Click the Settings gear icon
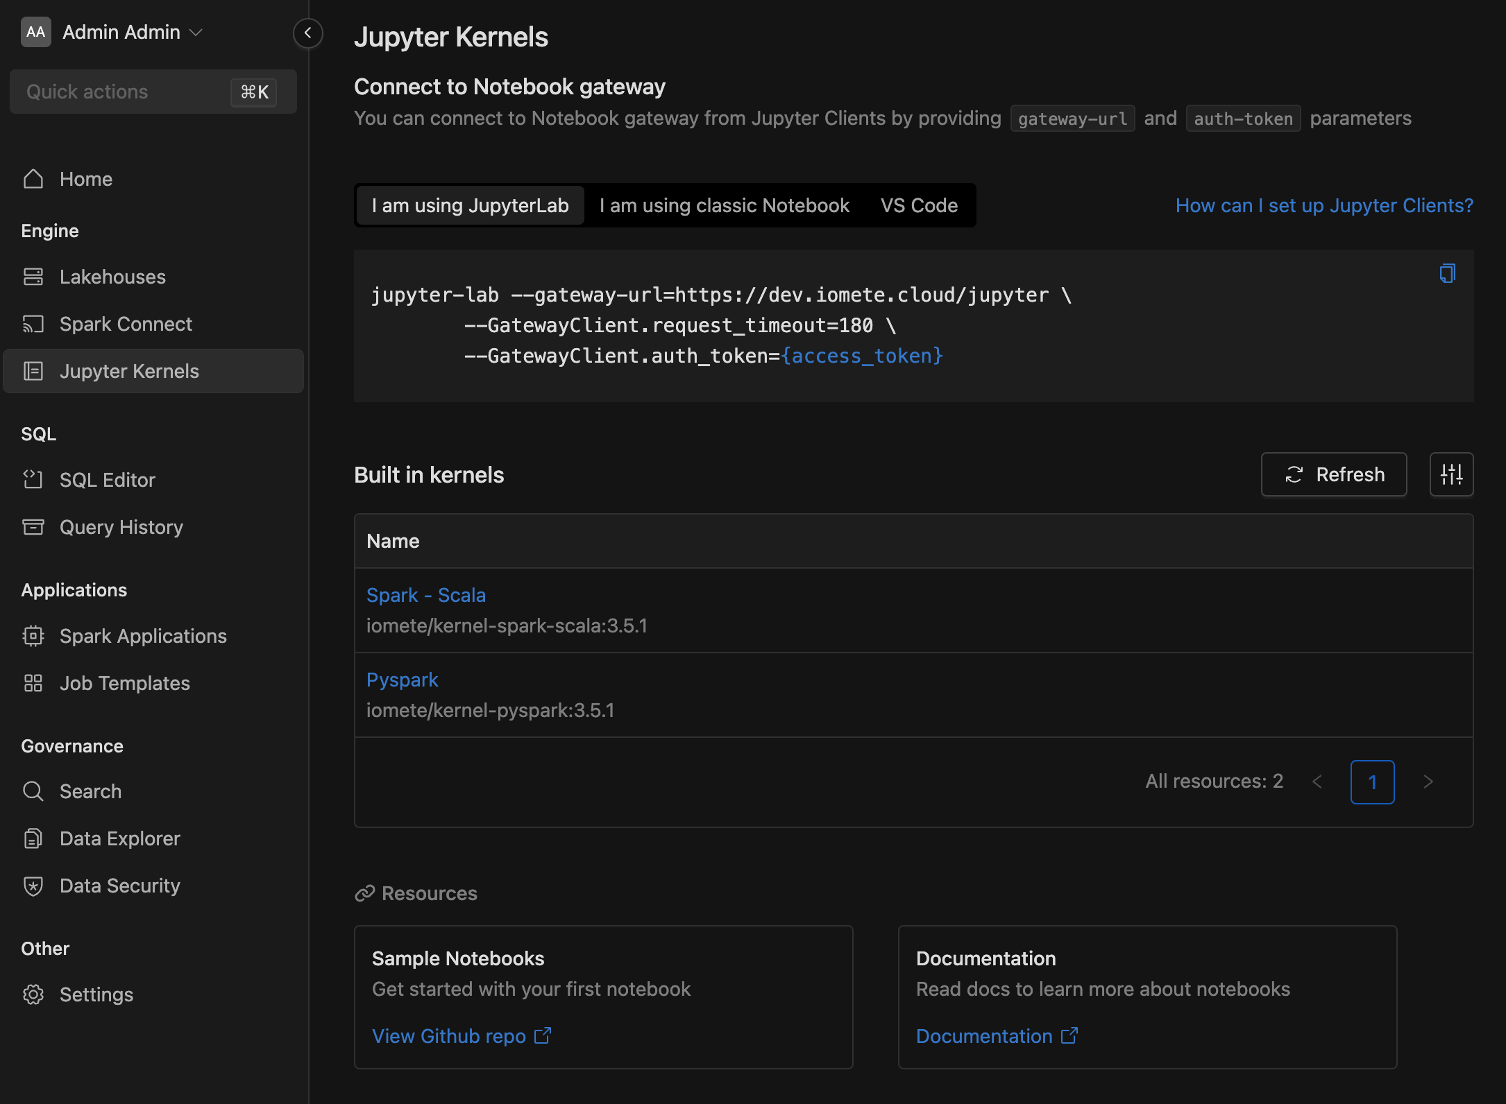Image resolution: width=1506 pixels, height=1104 pixels. tap(33, 994)
